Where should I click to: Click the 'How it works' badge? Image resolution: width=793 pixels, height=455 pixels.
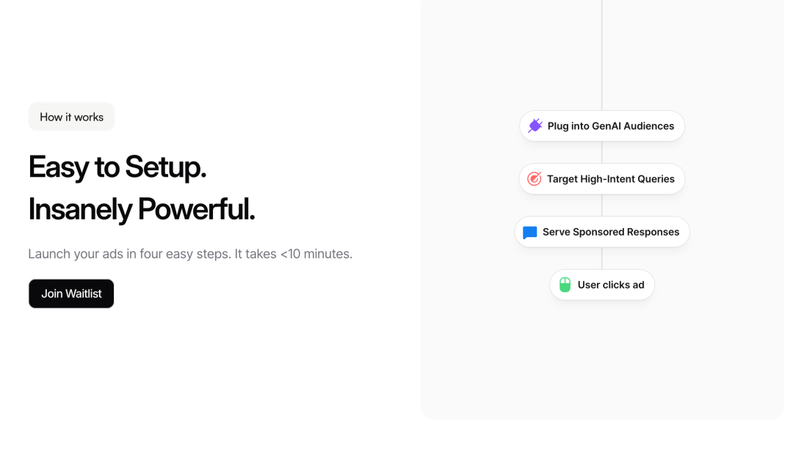(71, 117)
